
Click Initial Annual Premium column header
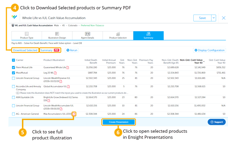click(x=109, y=61)
